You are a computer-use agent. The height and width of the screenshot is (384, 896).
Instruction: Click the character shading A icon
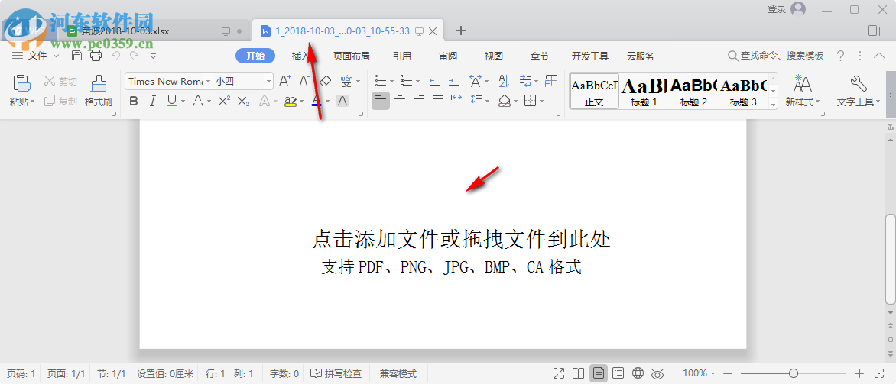342,101
